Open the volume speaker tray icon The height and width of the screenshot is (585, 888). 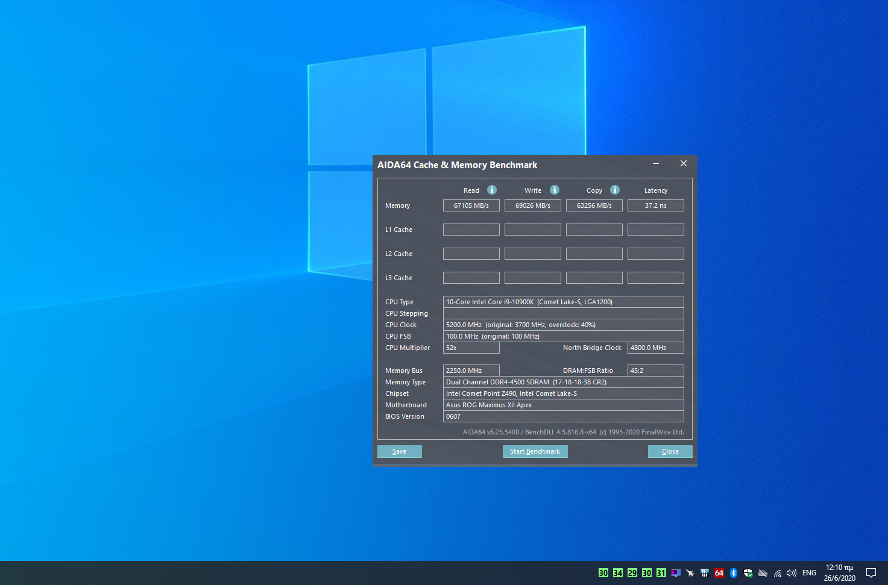(x=792, y=573)
